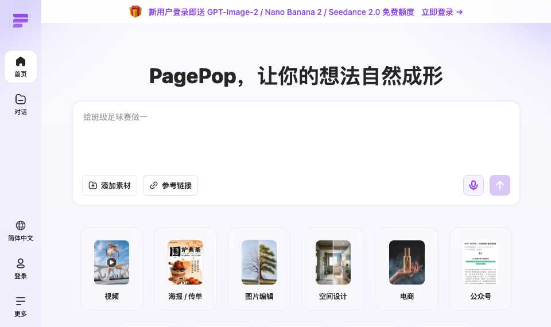Screen dimensions: 551x327
Task: Select the 公众号 category card
Action: 481,269
